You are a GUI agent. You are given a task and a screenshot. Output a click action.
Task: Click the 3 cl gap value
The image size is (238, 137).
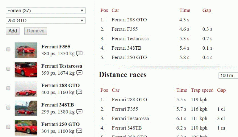coord(221,119)
